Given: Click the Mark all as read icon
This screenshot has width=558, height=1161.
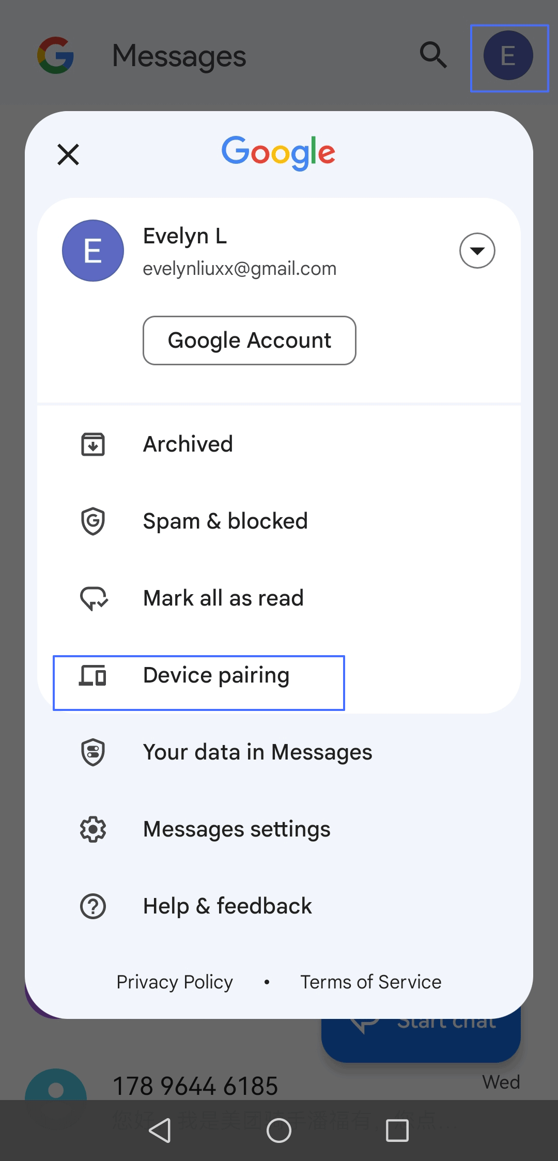Looking at the screenshot, I should 93,598.
